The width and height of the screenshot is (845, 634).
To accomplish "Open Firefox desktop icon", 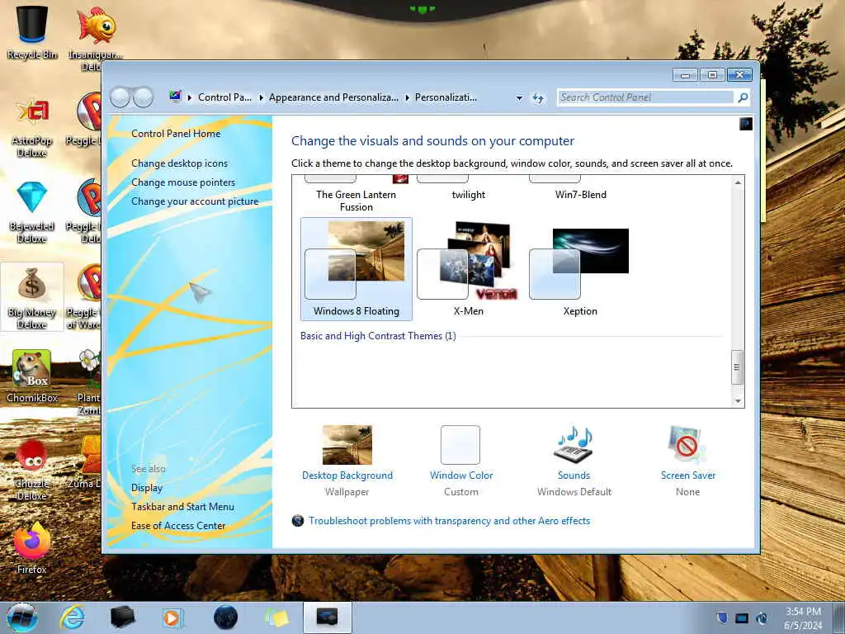I will pos(32,547).
